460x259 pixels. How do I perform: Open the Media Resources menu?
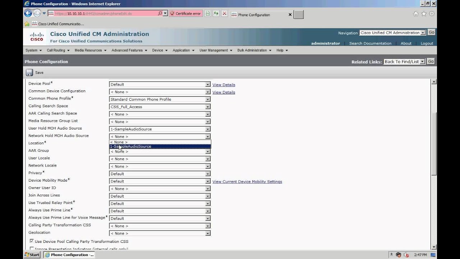point(90,50)
